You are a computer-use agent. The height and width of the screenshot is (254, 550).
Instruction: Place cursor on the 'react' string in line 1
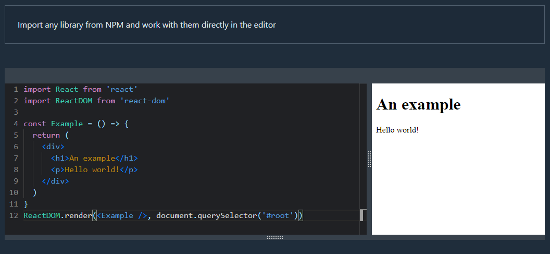pyautogui.click(x=122, y=89)
